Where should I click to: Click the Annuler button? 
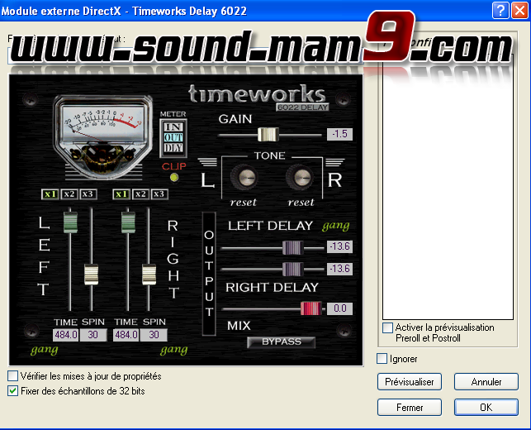pyautogui.click(x=486, y=382)
